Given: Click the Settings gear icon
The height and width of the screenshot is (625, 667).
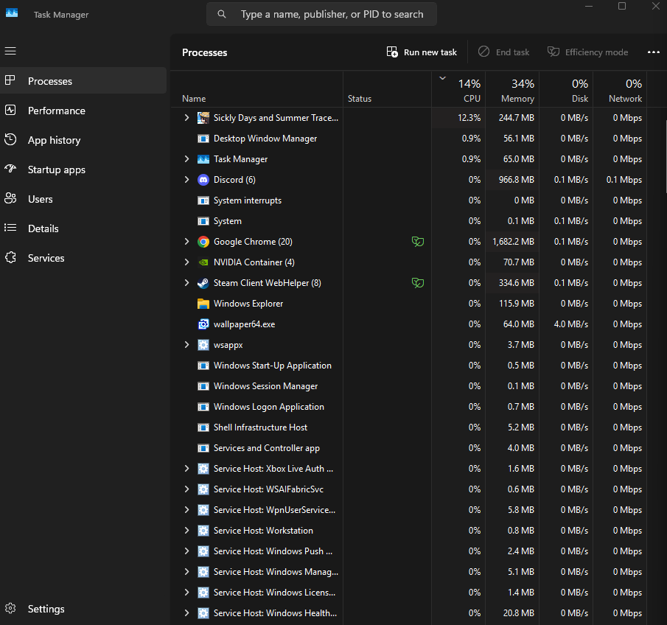Looking at the screenshot, I should pyautogui.click(x=10, y=608).
